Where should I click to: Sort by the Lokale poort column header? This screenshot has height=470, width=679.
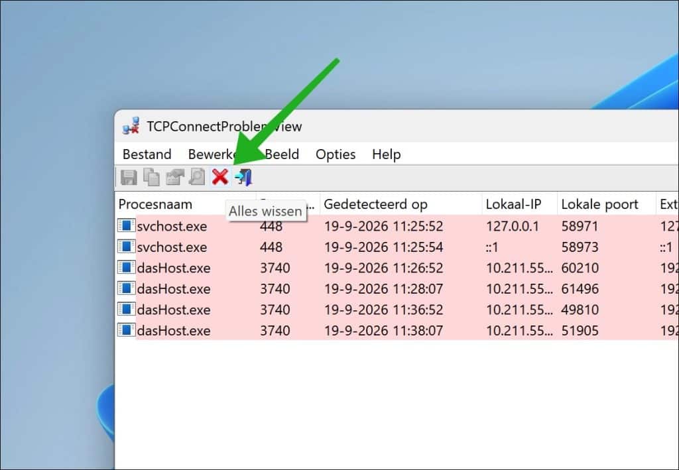pos(606,204)
